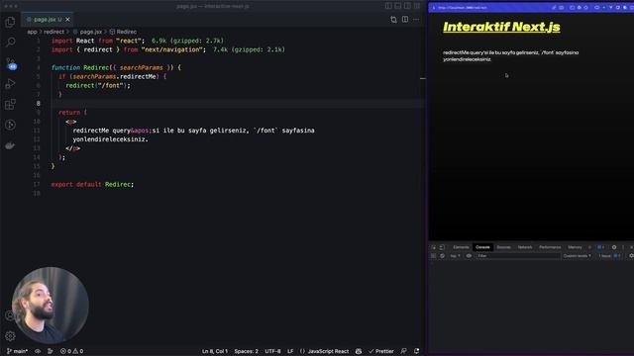Show the console sidebar icon

(x=434, y=256)
